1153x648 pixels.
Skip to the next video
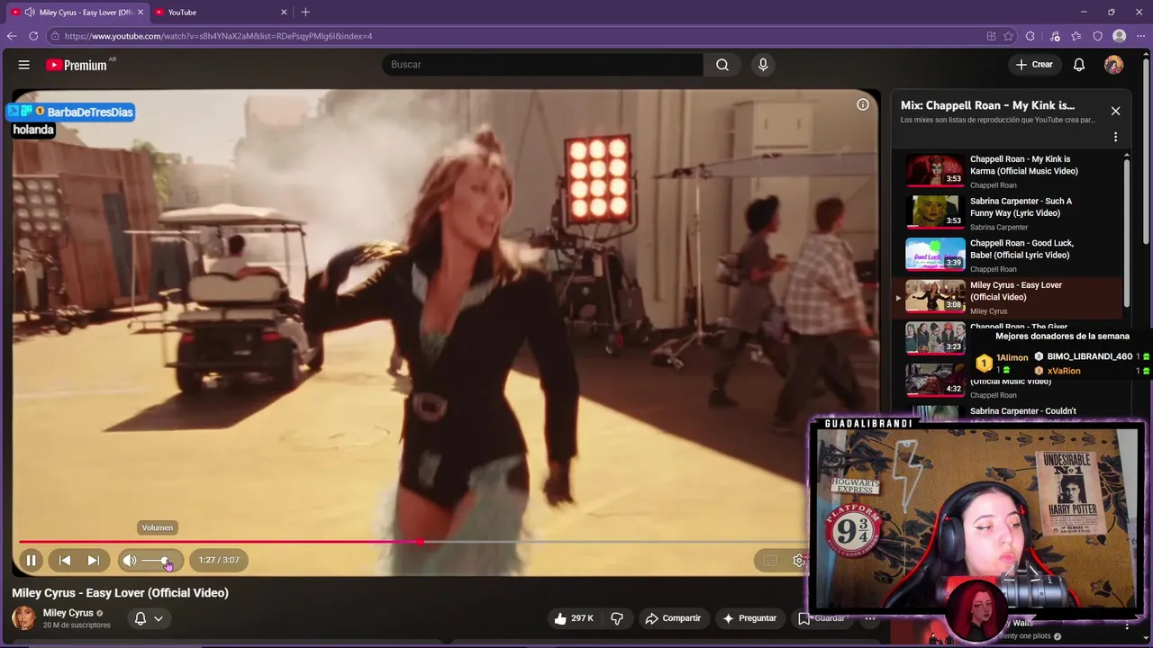point(93,560)
